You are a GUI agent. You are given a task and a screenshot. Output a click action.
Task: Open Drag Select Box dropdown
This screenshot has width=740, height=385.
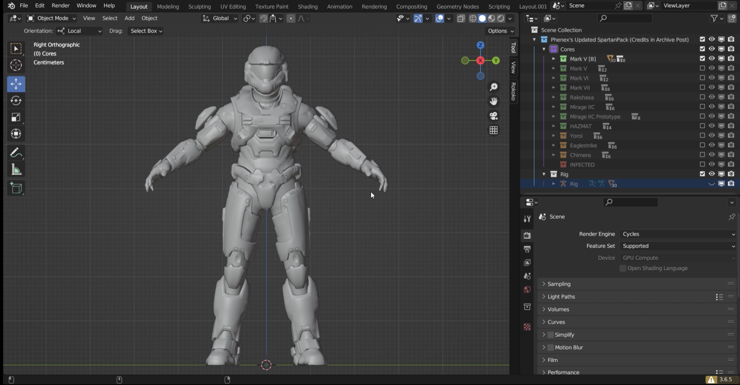click(146, 31)
